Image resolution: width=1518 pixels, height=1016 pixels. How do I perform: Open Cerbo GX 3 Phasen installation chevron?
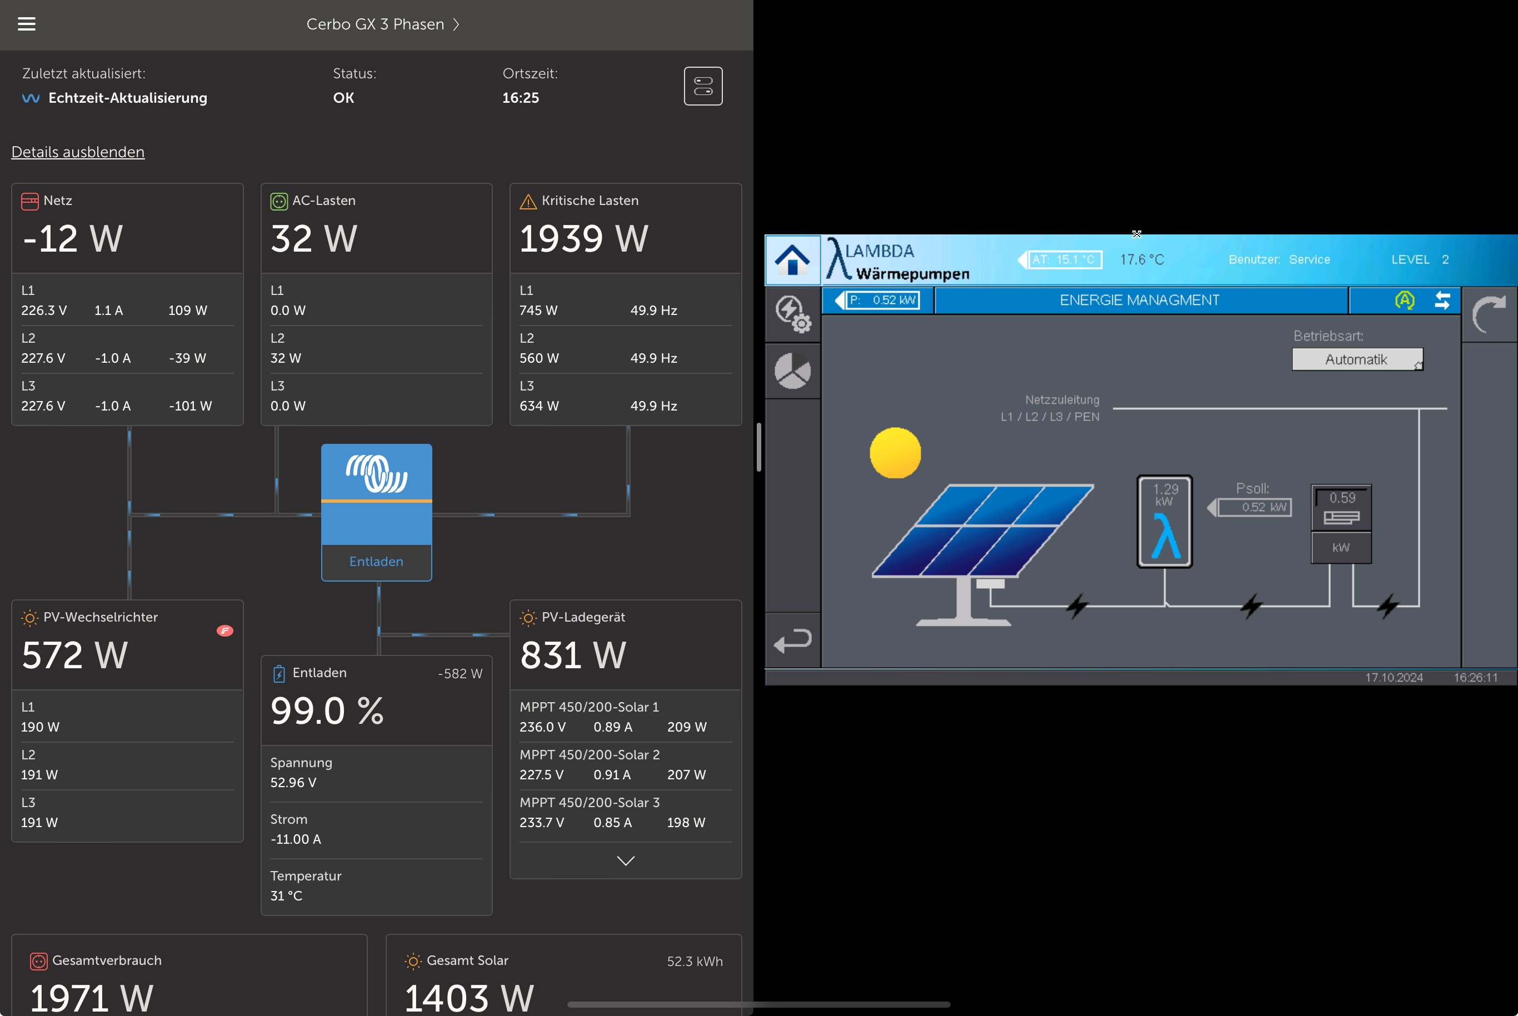pyautogui.click(x=456, y=24)
